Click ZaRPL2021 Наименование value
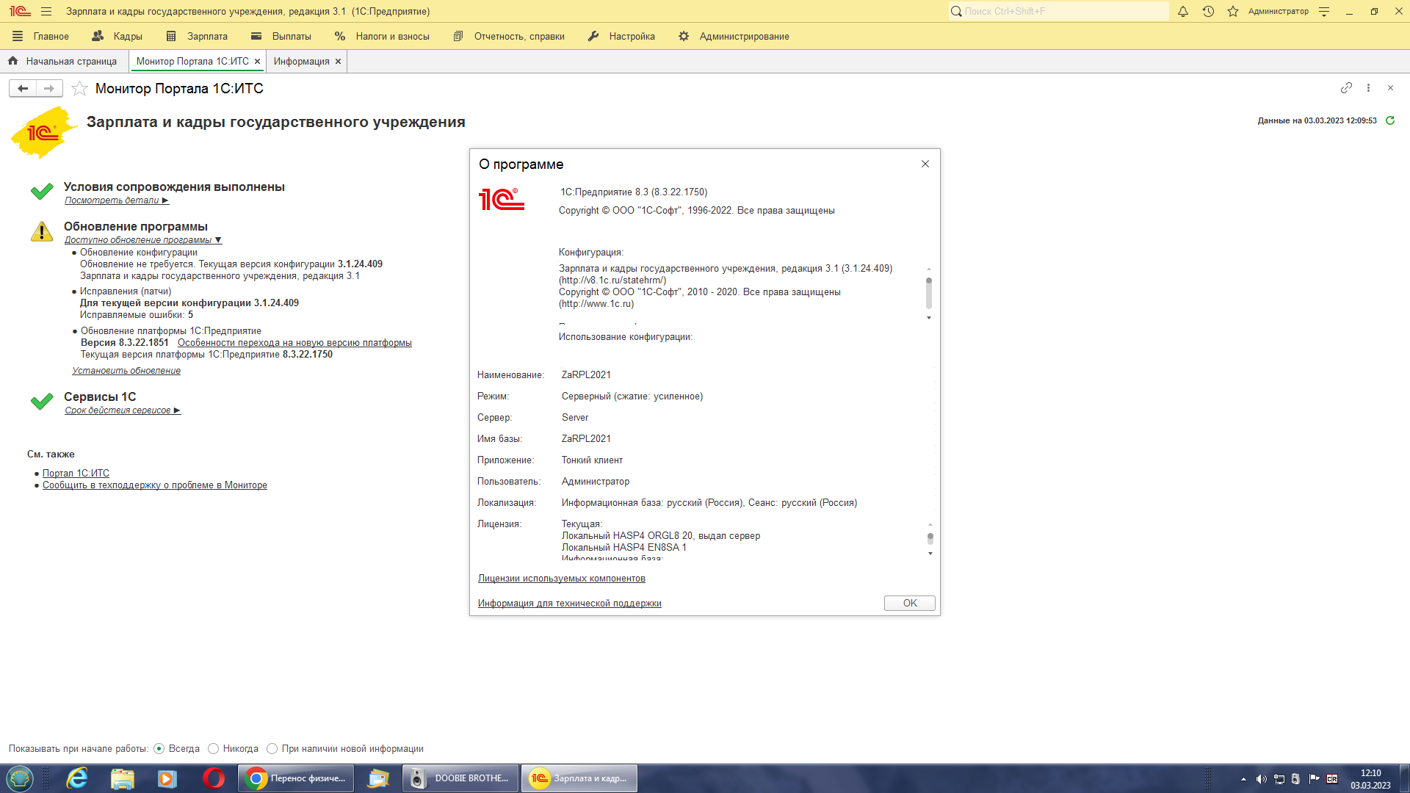 pyautogui.click(x=586, y=375)
